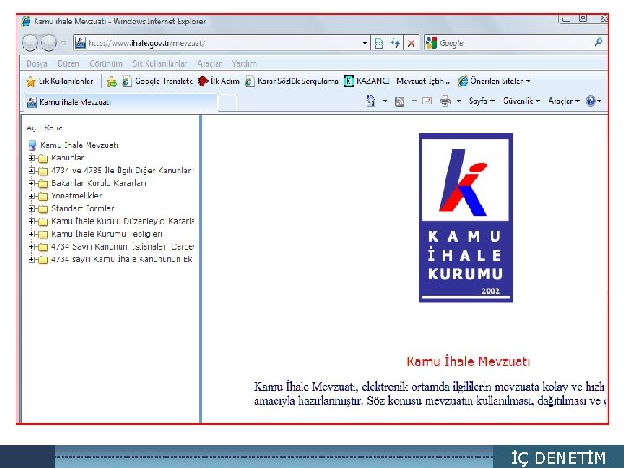The height and width of the screenshot is (468, 624).
Task: Open the Düzen menu
Action: coord(68,63)
